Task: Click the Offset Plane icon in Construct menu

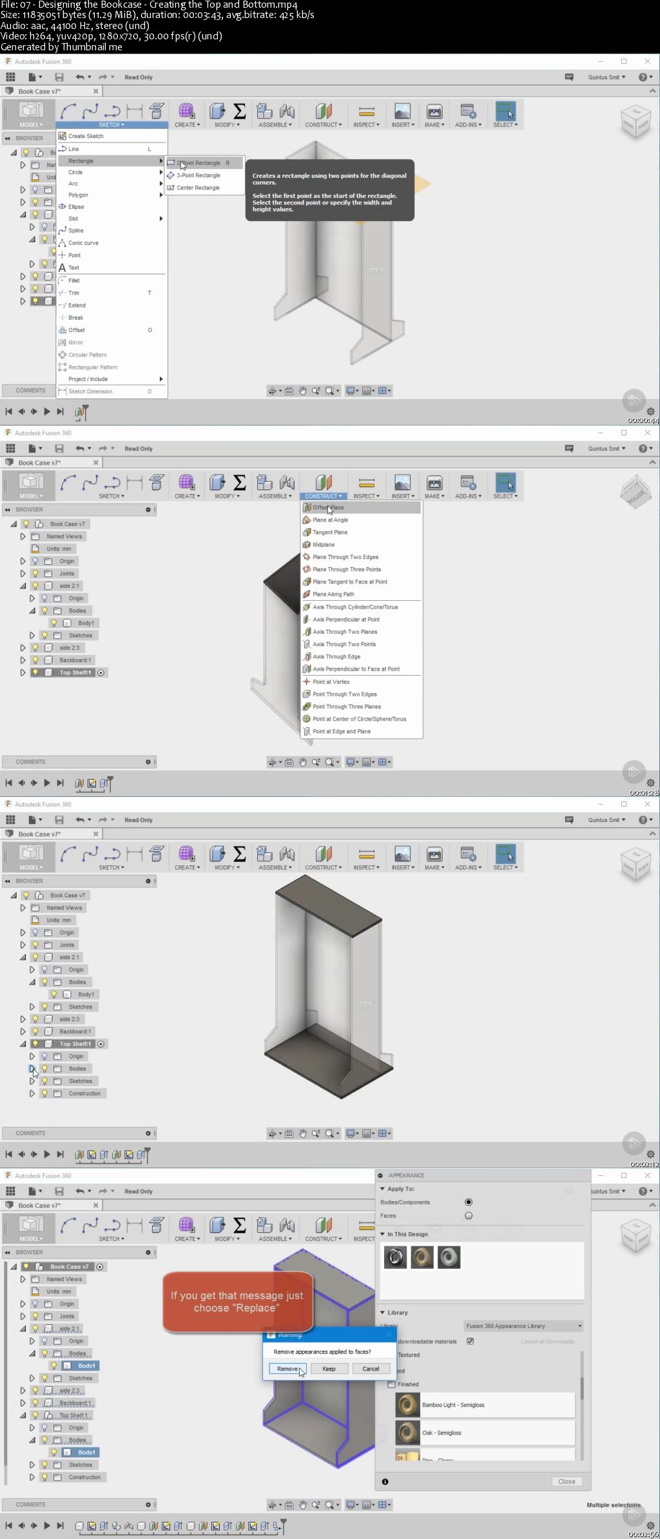Action: 307,507
